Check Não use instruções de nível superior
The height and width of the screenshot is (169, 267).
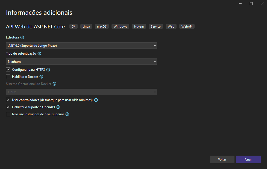[x=8, y=114]
